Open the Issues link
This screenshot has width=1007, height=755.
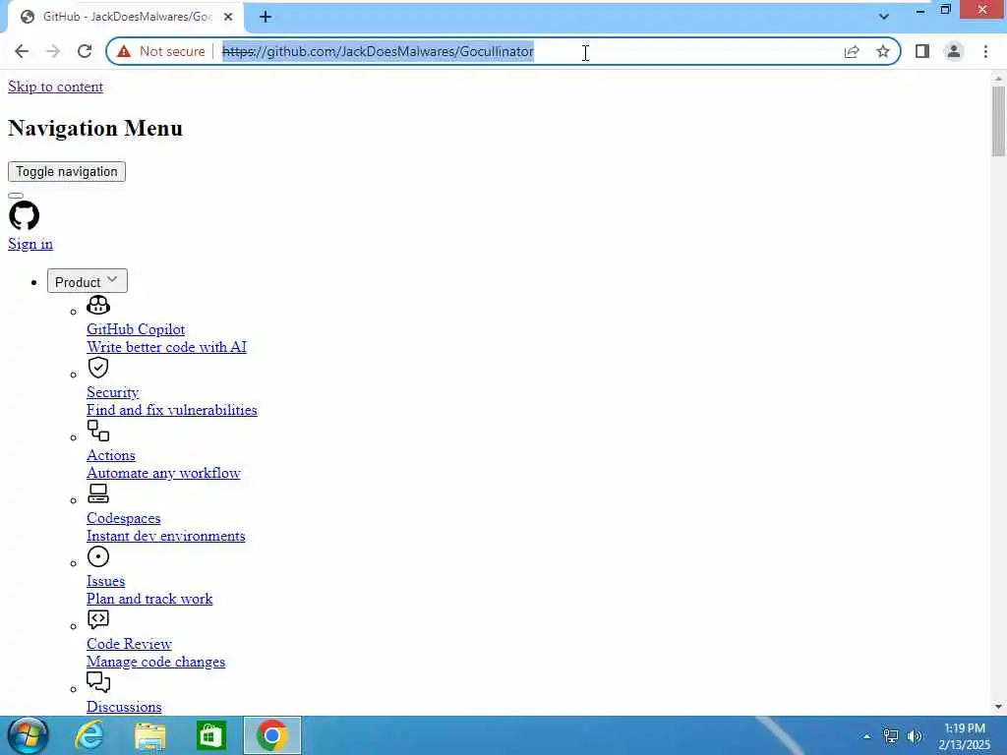tap(105, 581)
